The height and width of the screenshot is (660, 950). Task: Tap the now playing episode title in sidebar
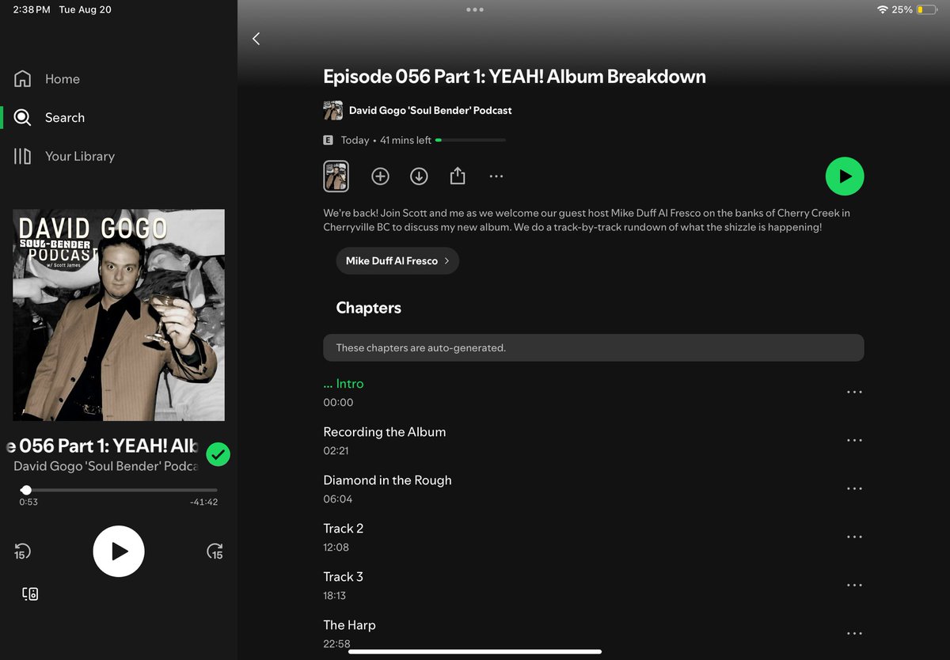[x=102, y=446]
